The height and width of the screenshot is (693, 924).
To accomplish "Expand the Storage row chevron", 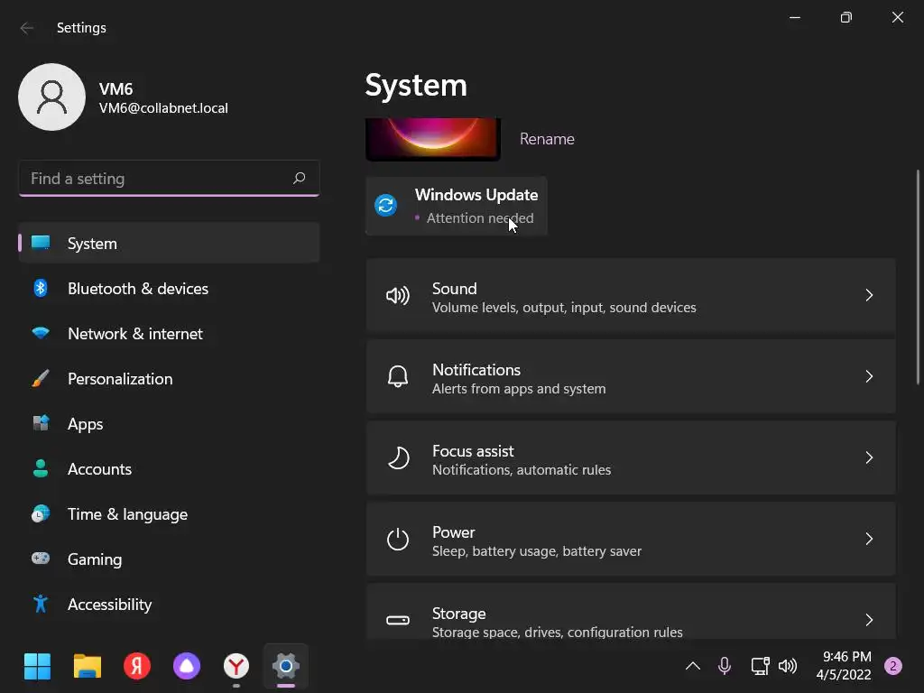I will pyautogui.click(x=869, y=620).
